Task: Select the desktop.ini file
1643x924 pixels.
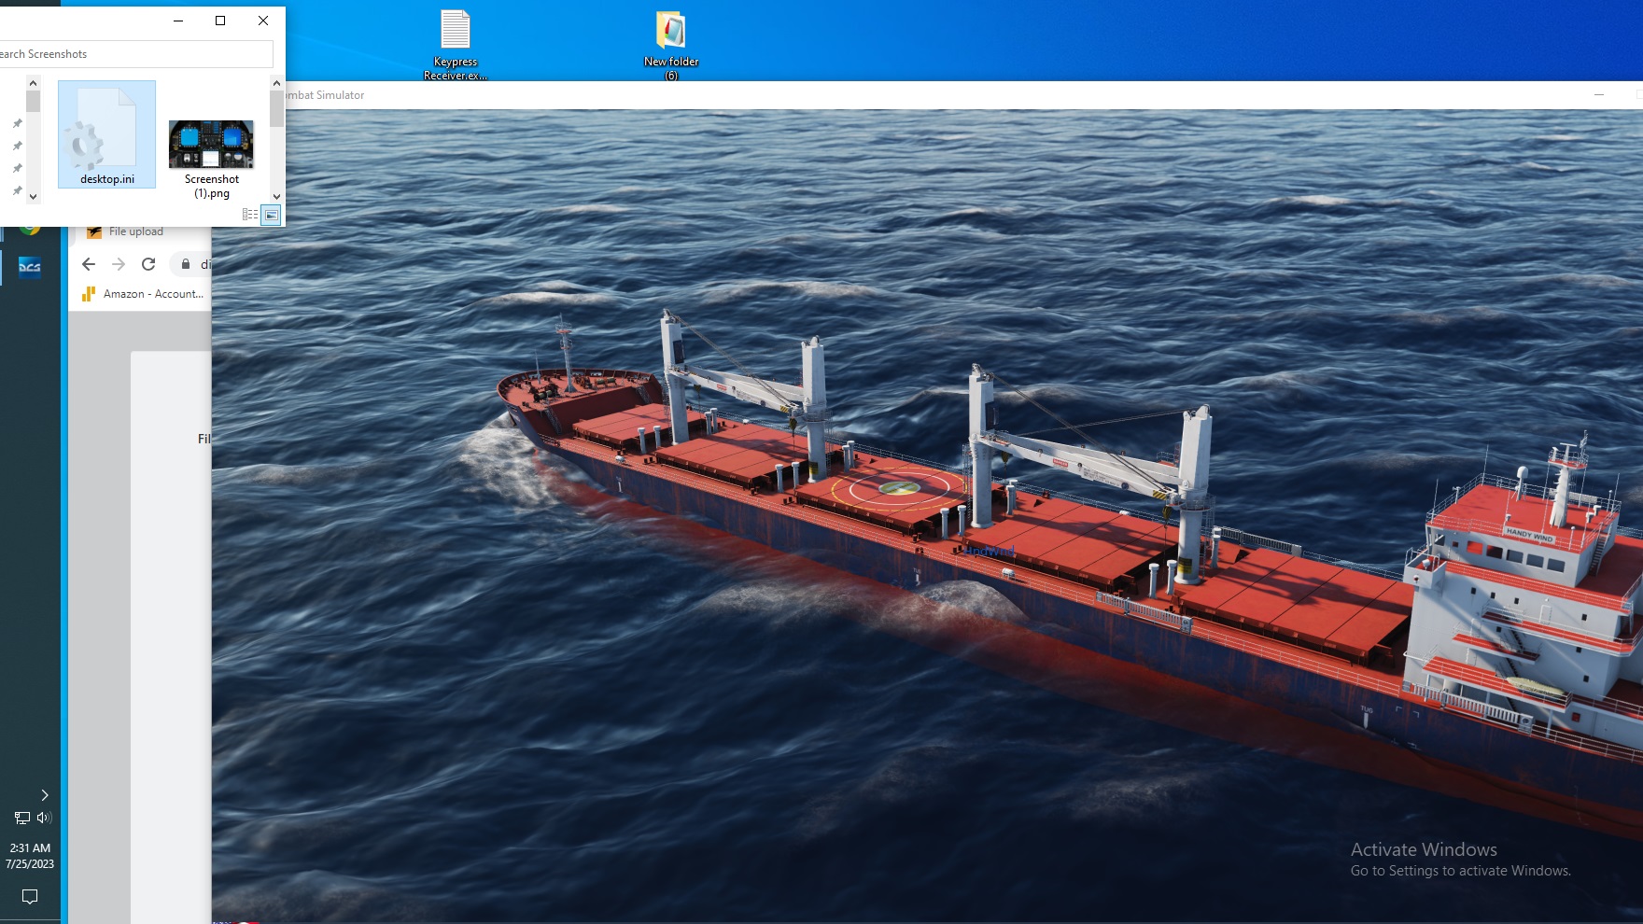Action: (106, 135)
